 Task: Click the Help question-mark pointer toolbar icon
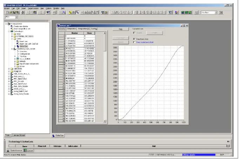point(48,12)
